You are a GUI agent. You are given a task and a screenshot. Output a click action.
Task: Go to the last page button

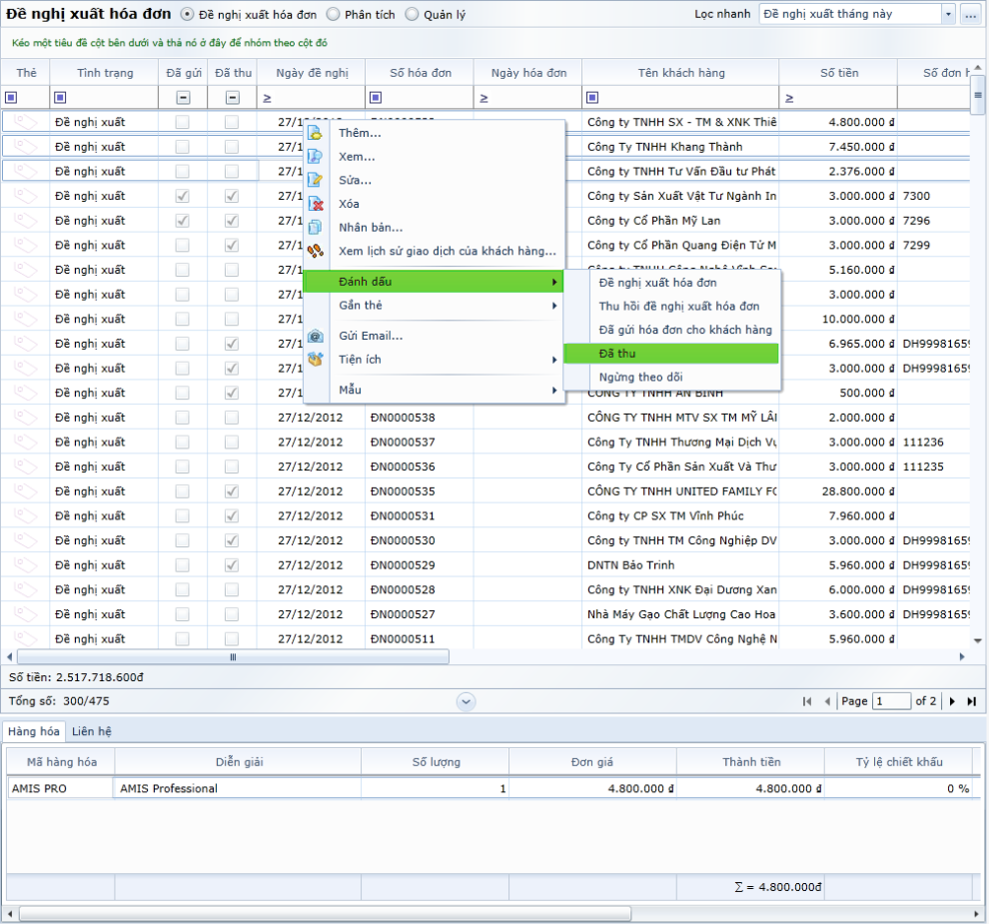pos(971,701)
